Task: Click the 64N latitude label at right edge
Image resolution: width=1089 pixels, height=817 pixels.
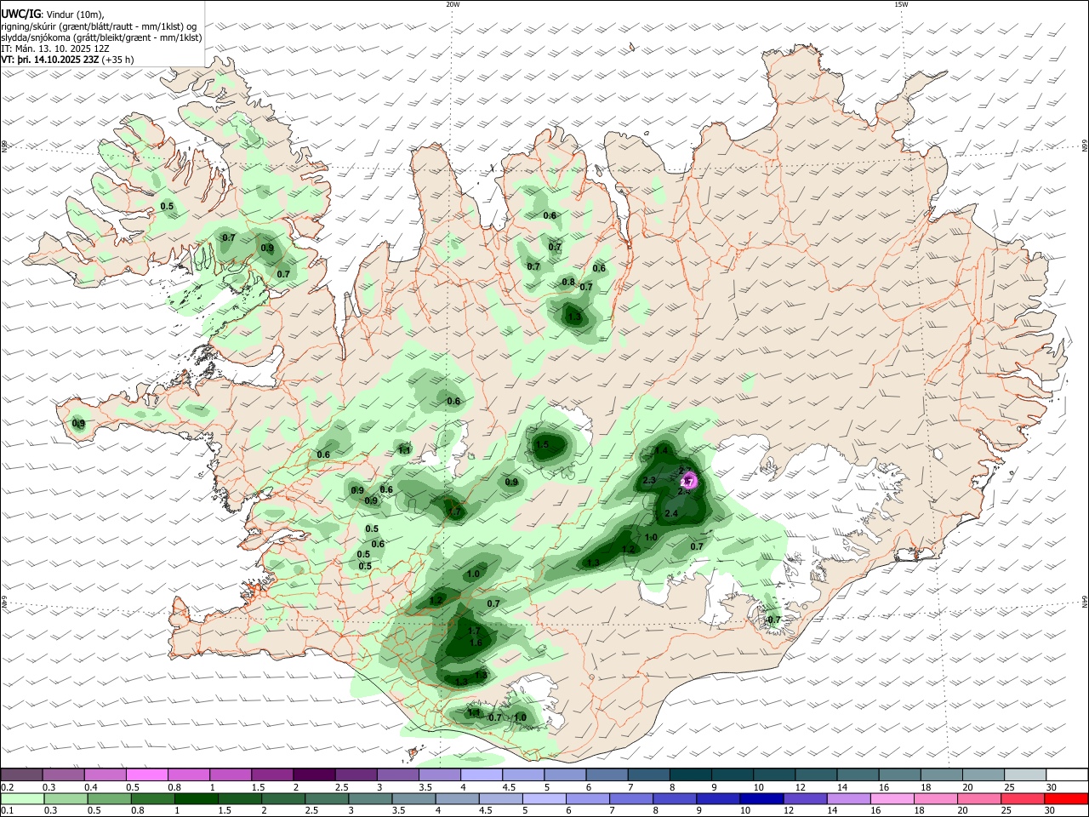Action: coord(1085,602)
